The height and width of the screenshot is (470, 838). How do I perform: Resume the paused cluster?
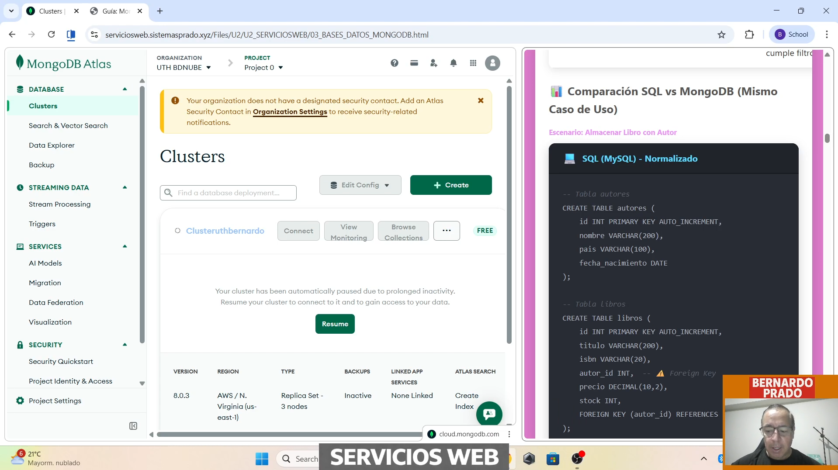(335, 324)
